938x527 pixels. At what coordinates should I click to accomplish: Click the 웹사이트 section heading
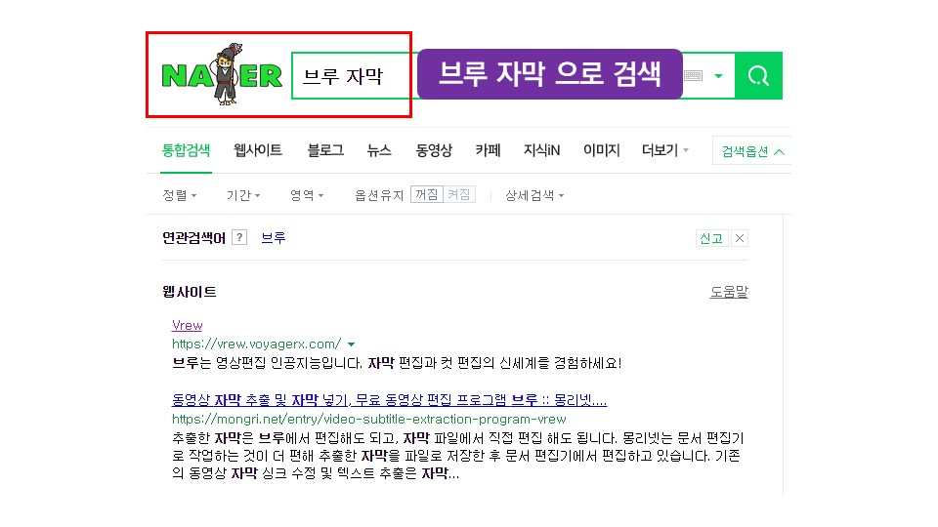pyautogui.click(x=189, y=292)
